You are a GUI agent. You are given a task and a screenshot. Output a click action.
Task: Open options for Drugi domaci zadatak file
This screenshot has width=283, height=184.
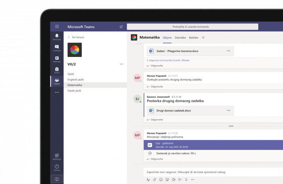click(229, 110)
